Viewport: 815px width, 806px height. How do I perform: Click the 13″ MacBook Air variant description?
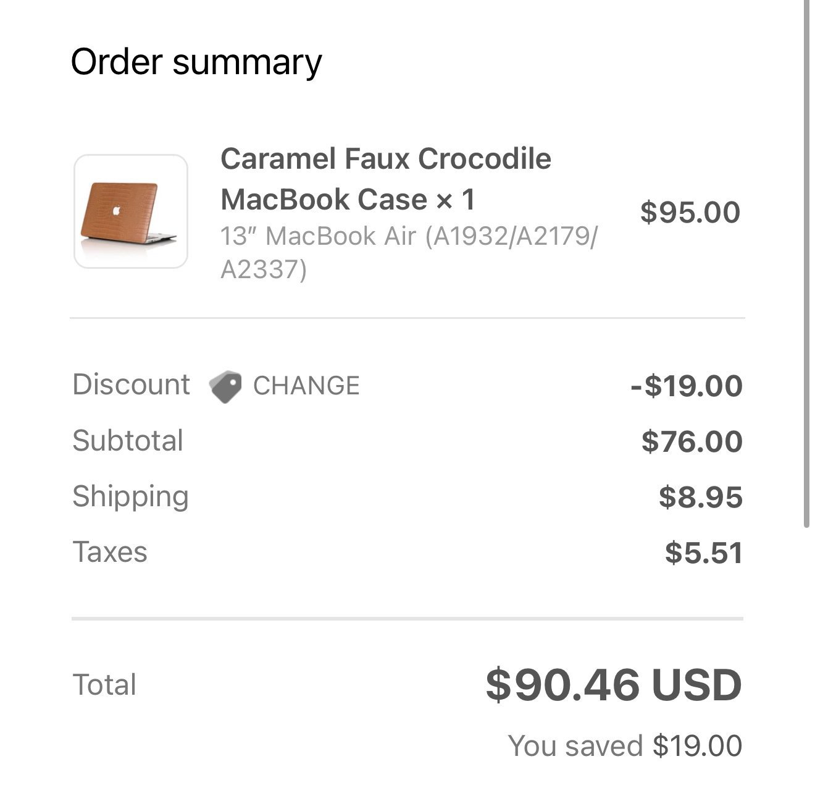coord(409,252)
